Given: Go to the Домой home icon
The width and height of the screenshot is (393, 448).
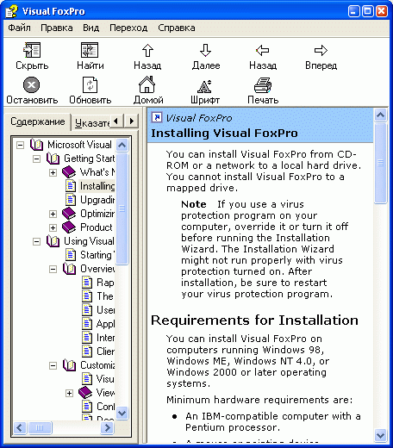Looking at the screenshot, I should 147,84.
